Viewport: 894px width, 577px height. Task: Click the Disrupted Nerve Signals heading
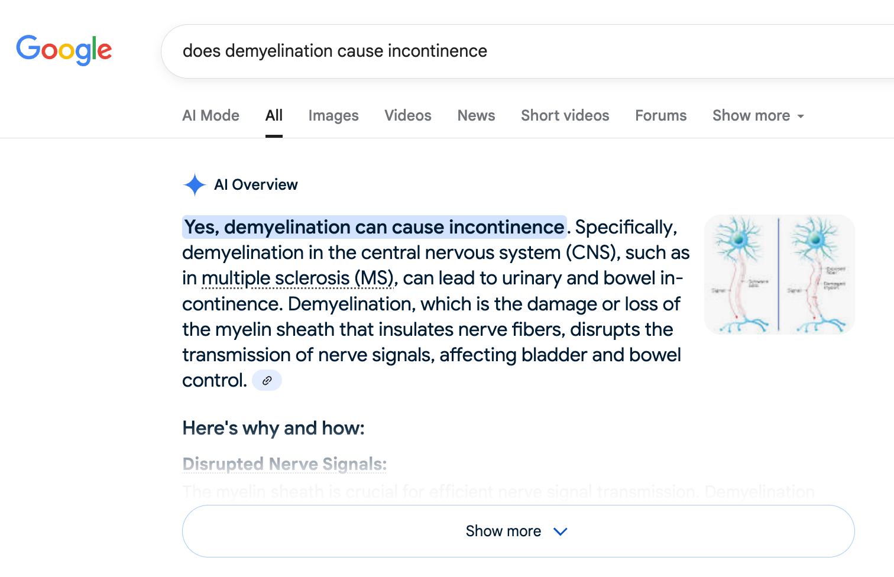tap(284, 464)
